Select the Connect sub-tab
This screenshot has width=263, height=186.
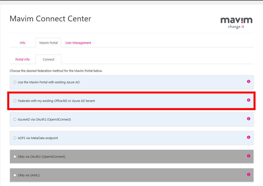tap(48, 59)
